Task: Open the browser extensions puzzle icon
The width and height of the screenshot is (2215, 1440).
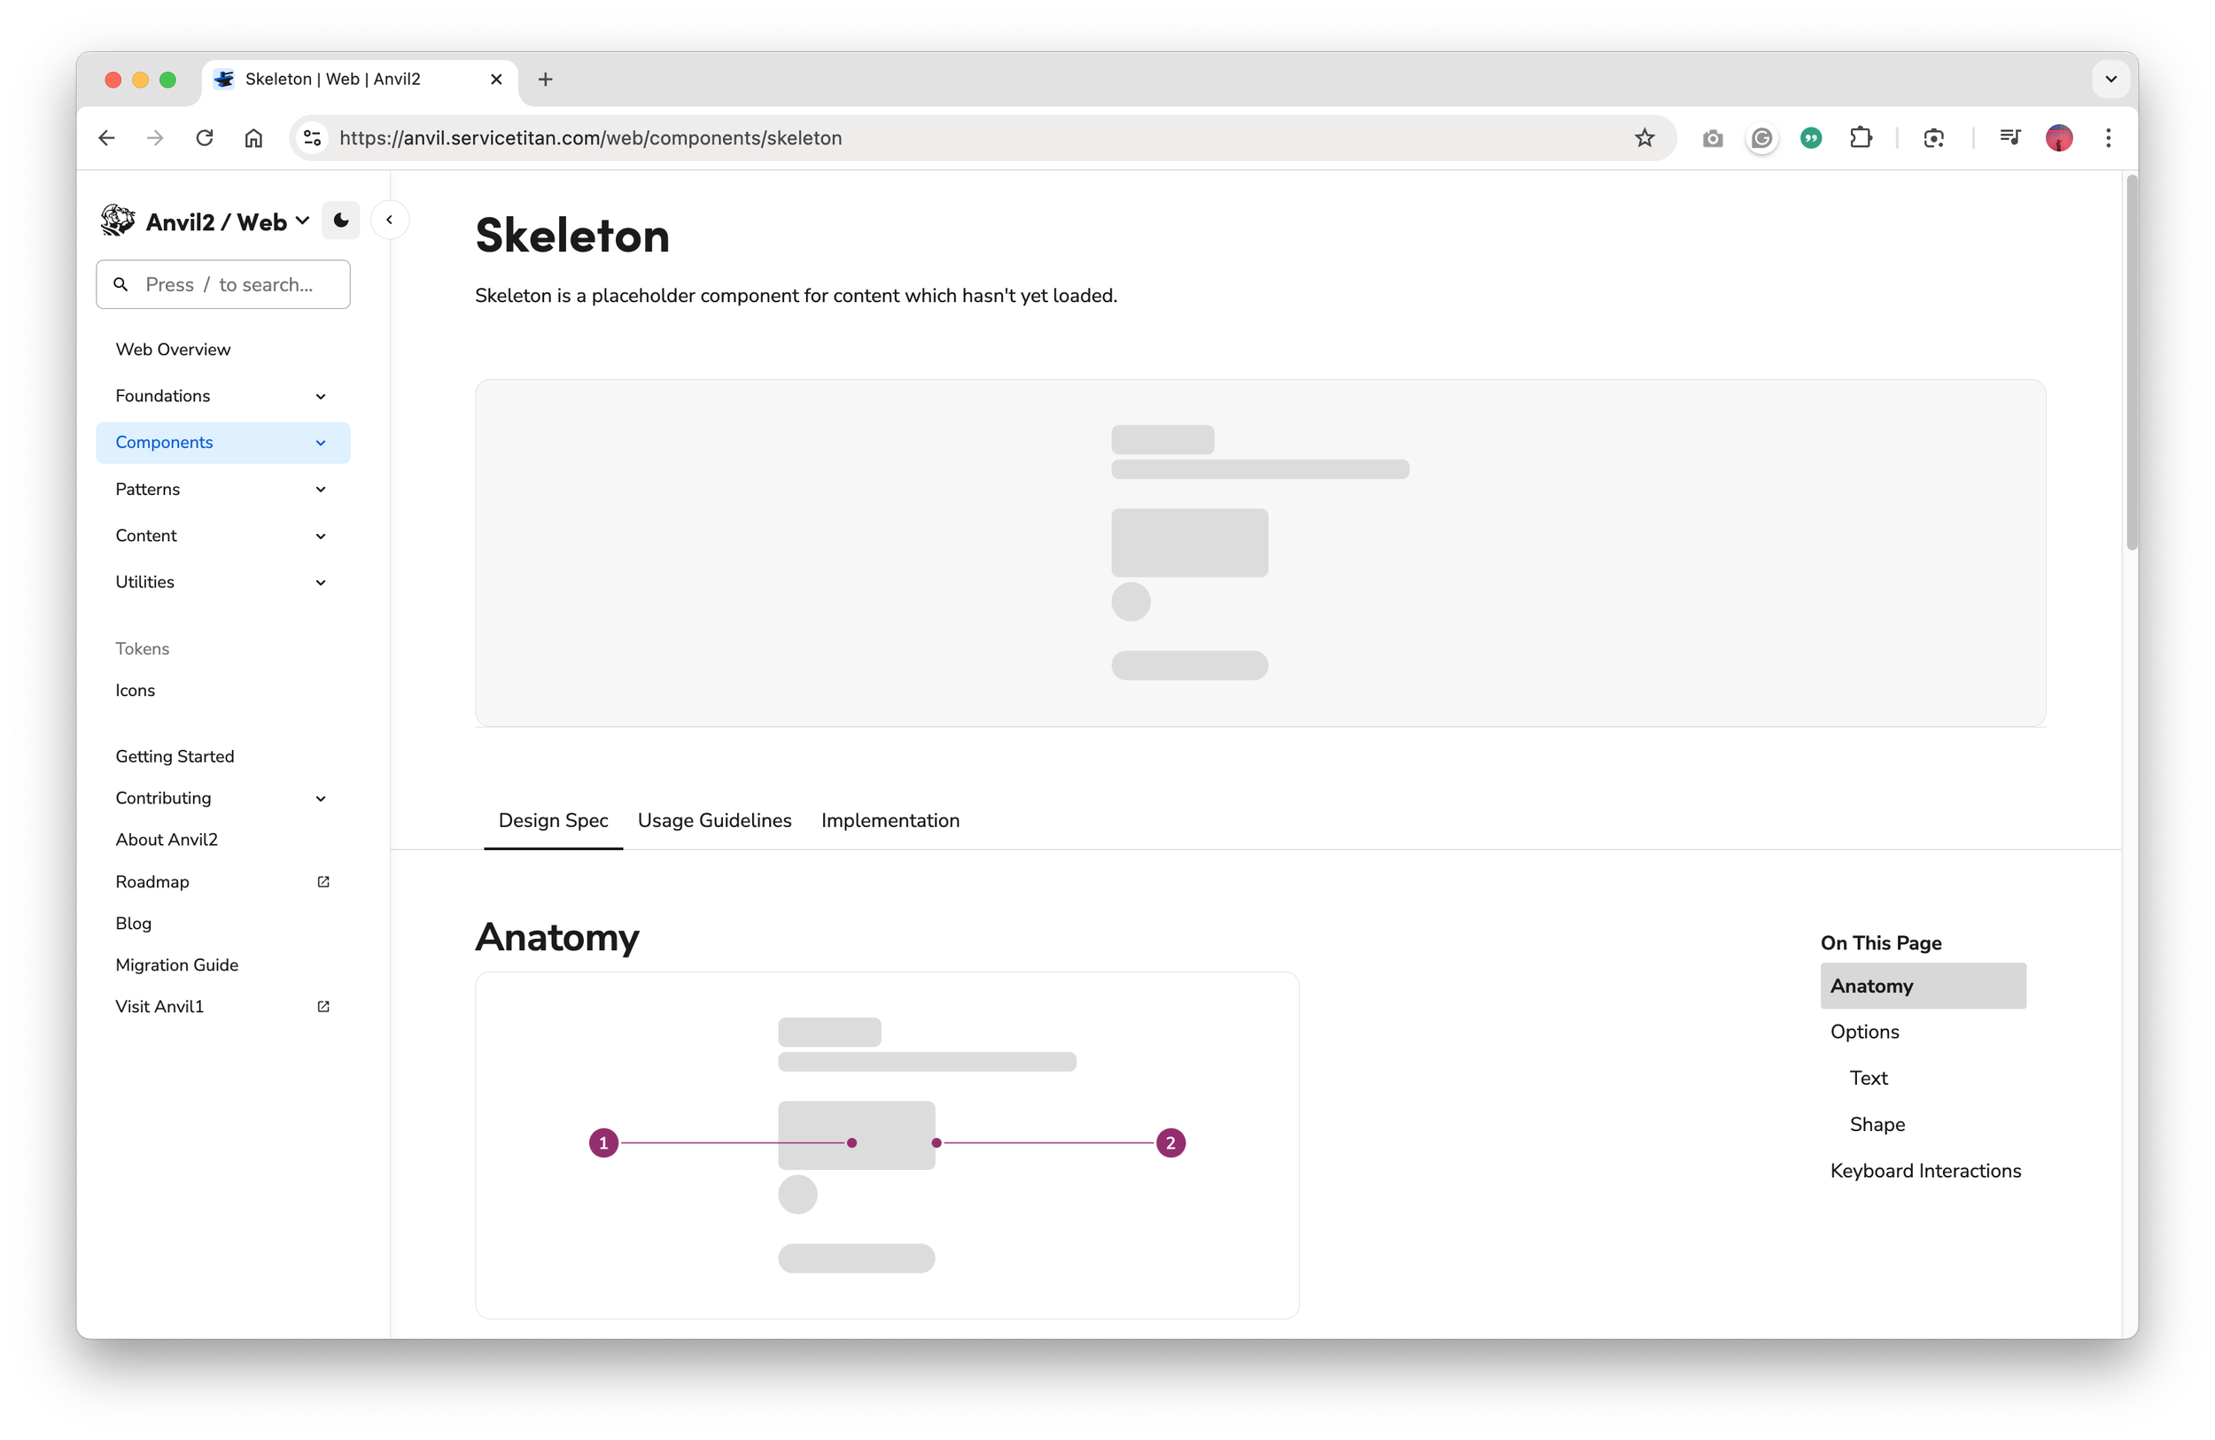Action: 1861,137
